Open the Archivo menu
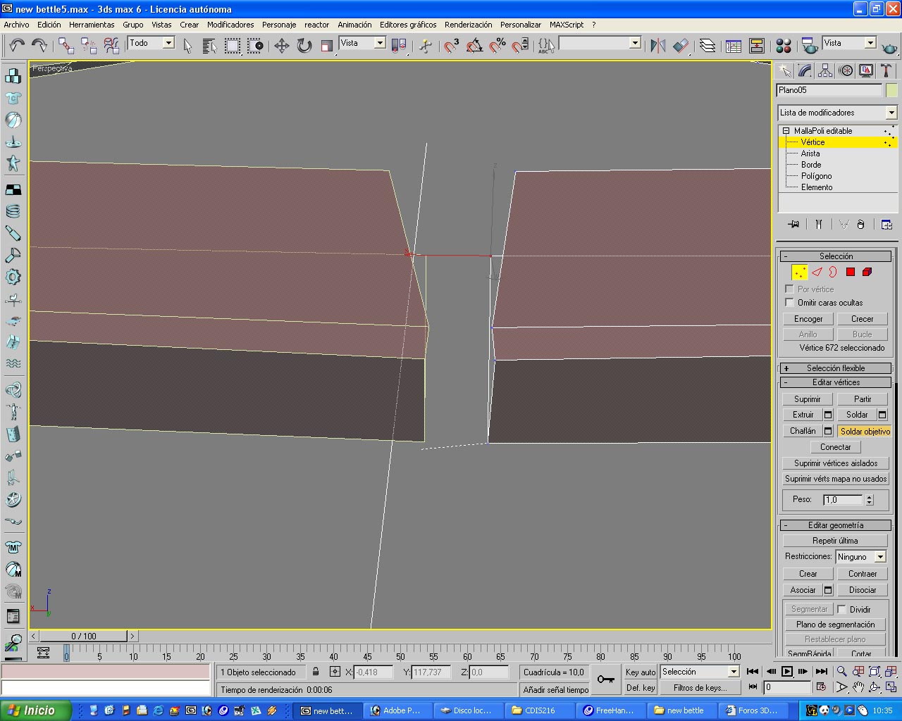902x721 pixels. click(x=17, y=25)
